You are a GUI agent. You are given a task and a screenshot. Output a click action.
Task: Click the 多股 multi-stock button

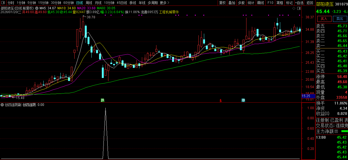[241, 3]
